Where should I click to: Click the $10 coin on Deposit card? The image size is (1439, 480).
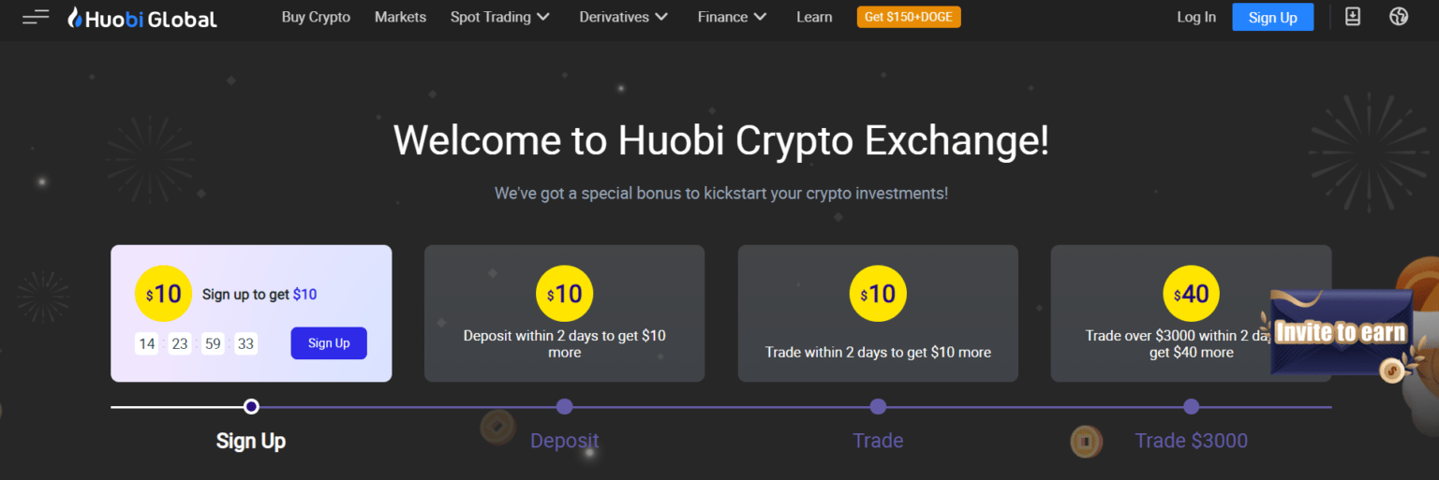564,294
